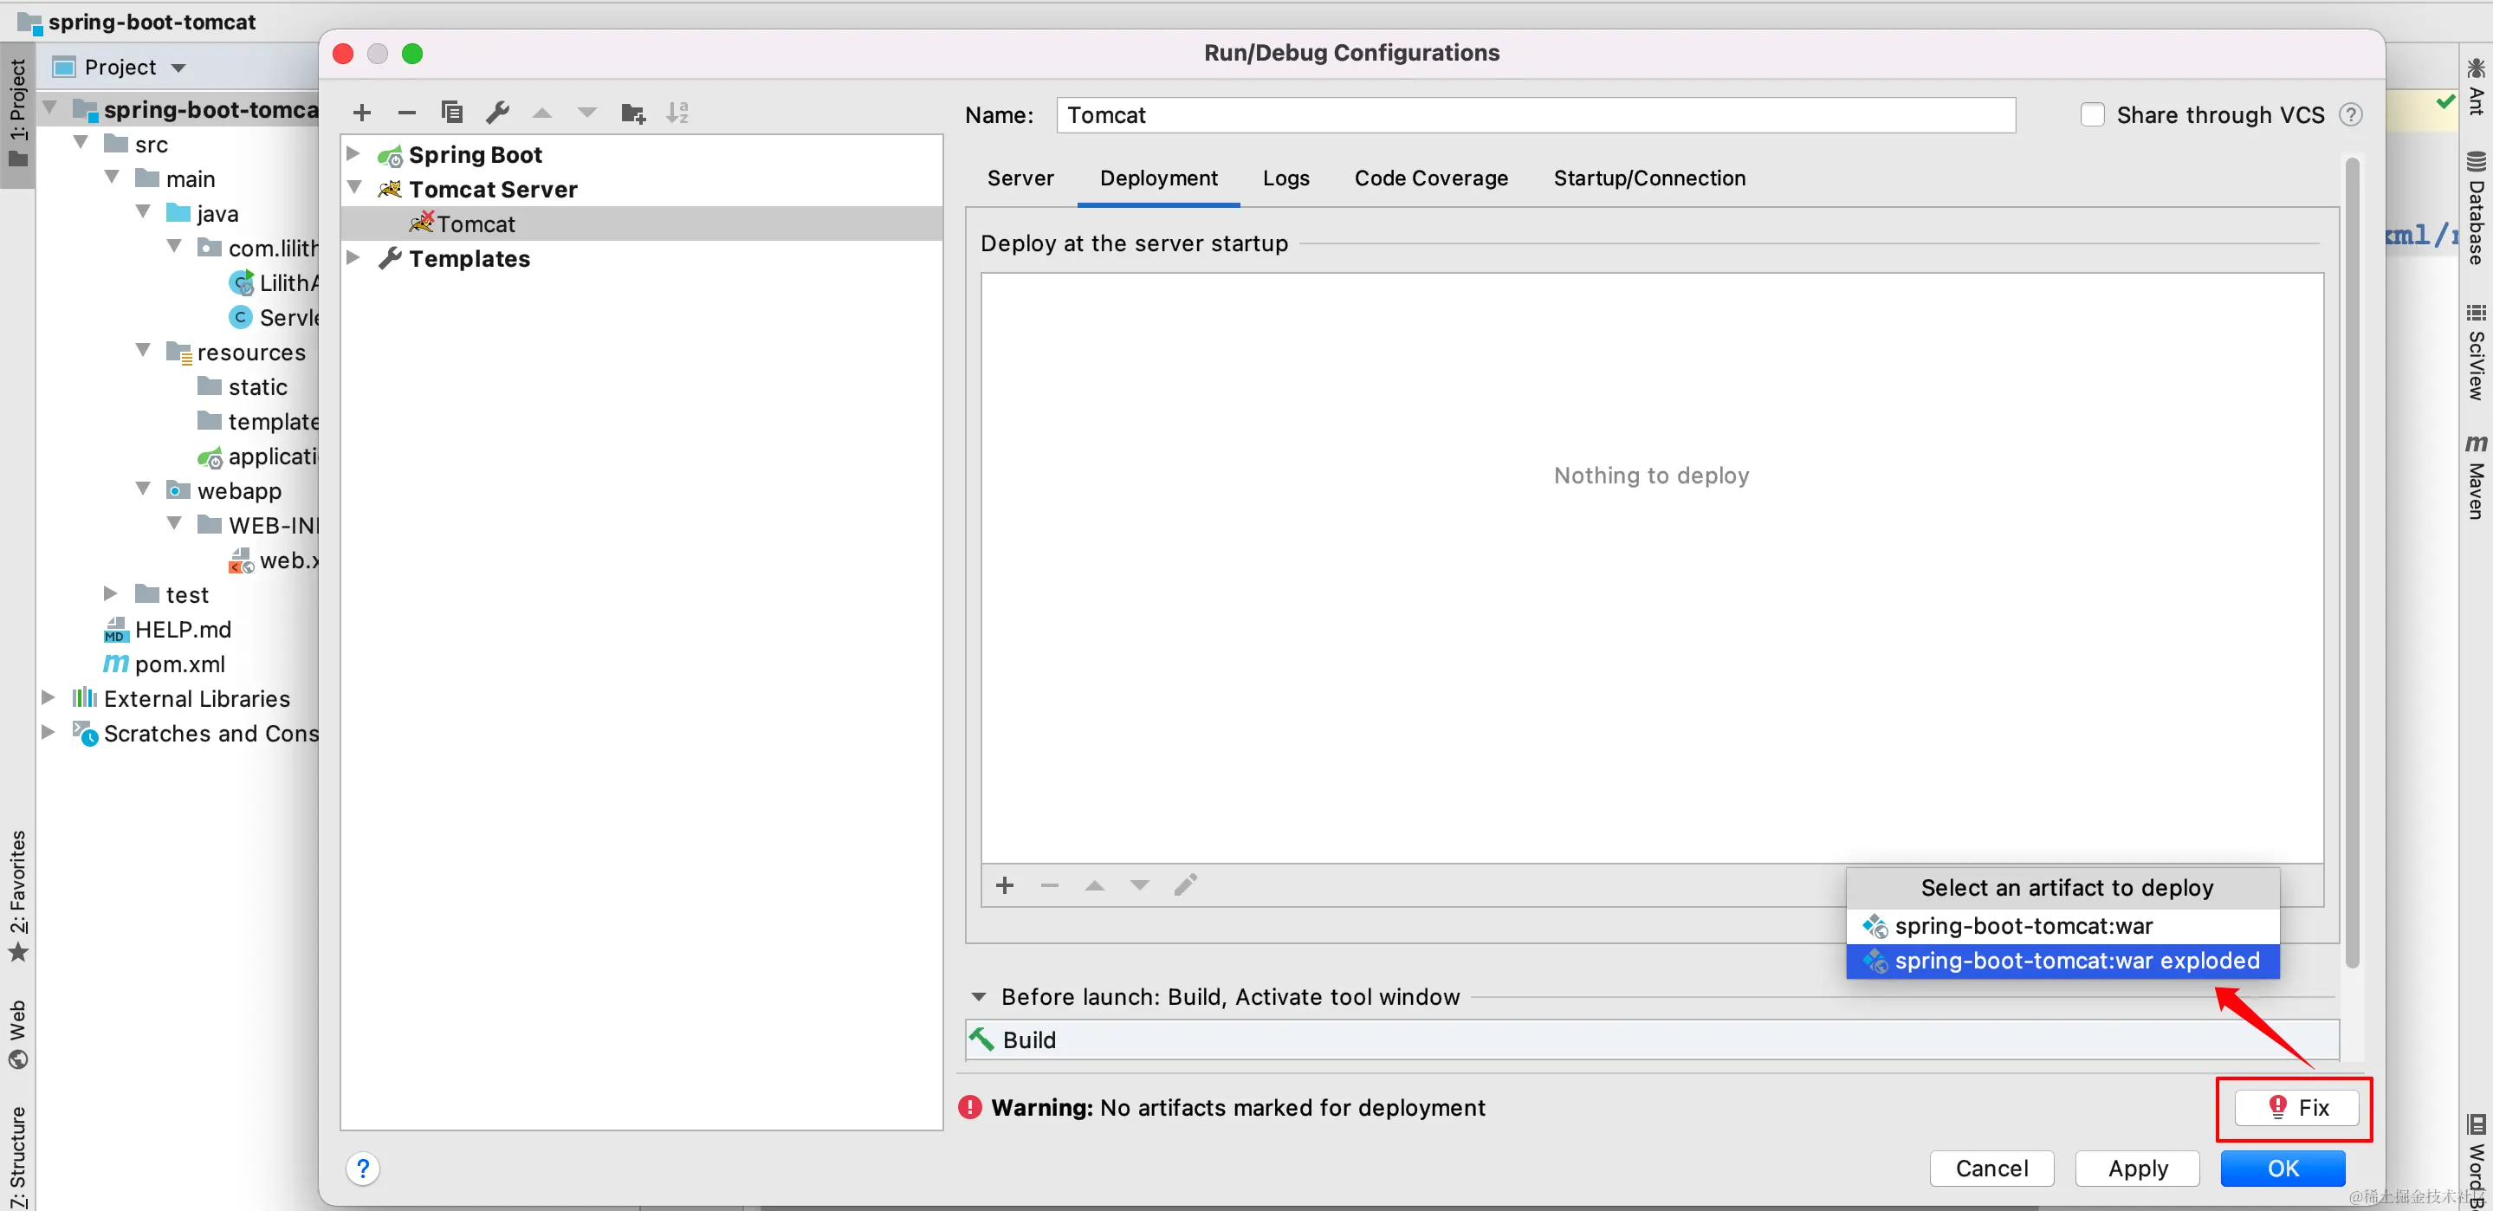Switch to the Server tab

coord(1020,178)
